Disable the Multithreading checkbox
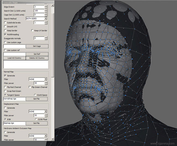177x146 pixels. coord(5,34)
